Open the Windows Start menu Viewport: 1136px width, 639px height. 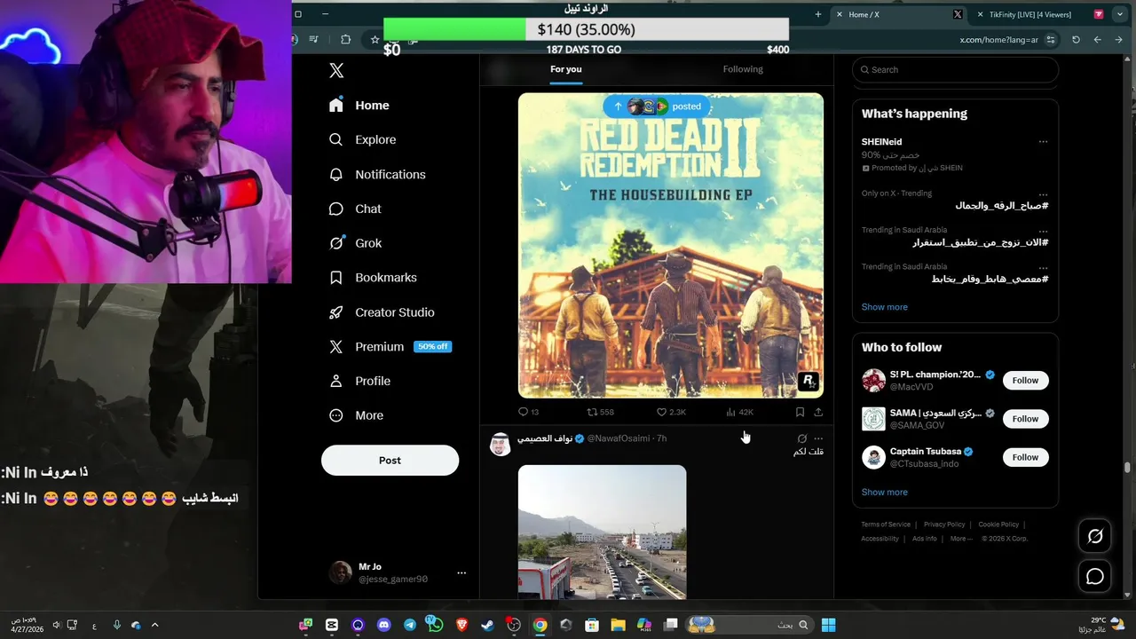pyautogui.click(x=828, y=626)
